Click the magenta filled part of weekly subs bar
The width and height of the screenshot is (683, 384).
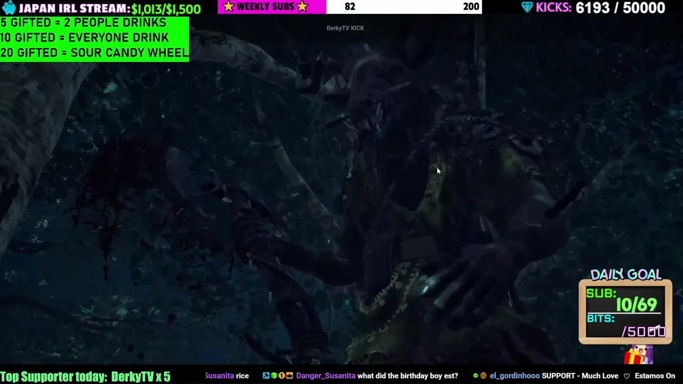(x=272, y=6)
